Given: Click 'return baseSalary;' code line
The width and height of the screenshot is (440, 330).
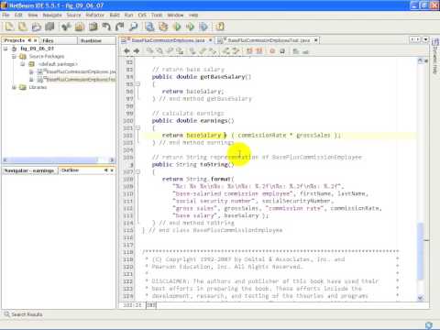Looking at the screenshot, I should pyautogui.click(x=192, y=92).
